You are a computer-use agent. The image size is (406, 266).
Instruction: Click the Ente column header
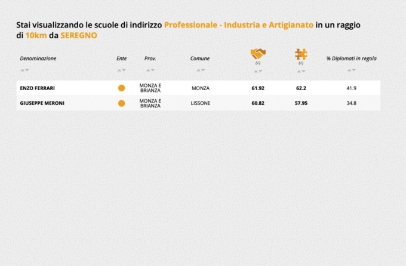pos(121,58)
